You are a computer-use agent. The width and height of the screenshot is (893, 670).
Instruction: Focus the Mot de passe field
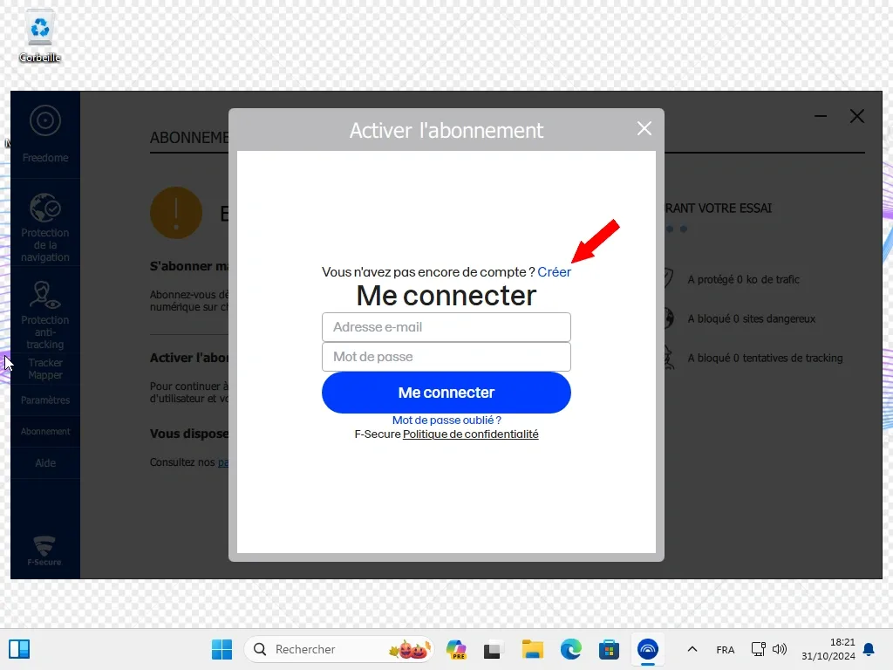[446, 357]
